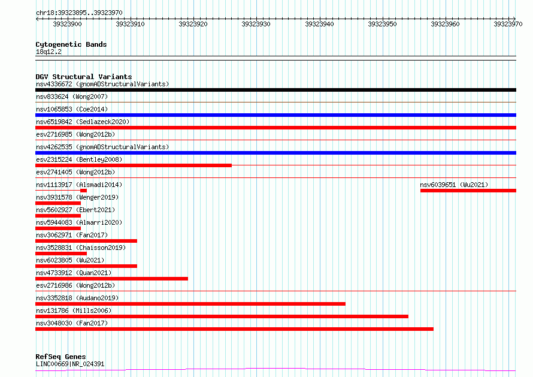Click ruler position 39323930

256,24
